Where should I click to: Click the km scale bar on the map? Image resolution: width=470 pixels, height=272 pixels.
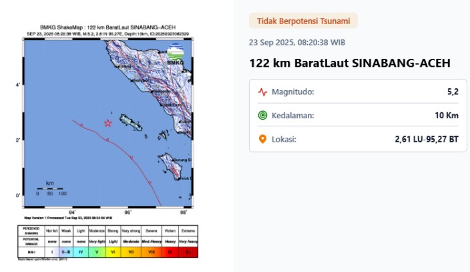(50, 188)
